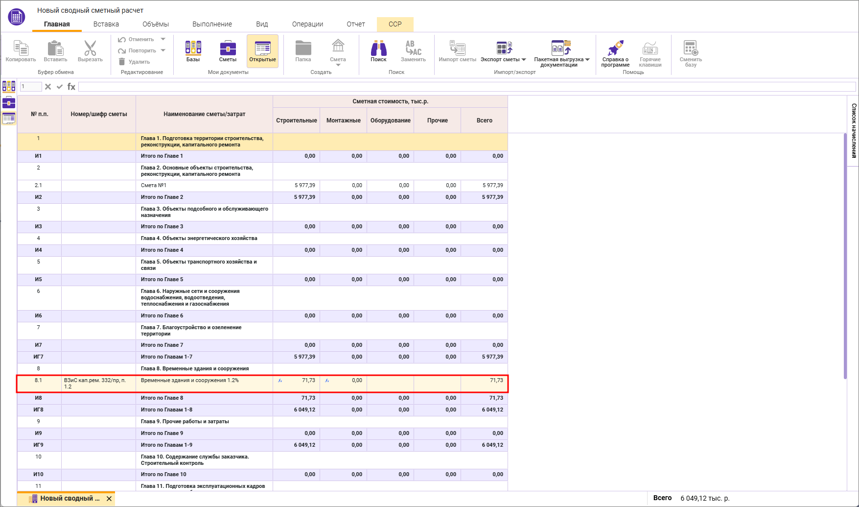Expand the Повторить dropdown arrow
The height and width of the screenshot is (507, 859).
[163, 50]
